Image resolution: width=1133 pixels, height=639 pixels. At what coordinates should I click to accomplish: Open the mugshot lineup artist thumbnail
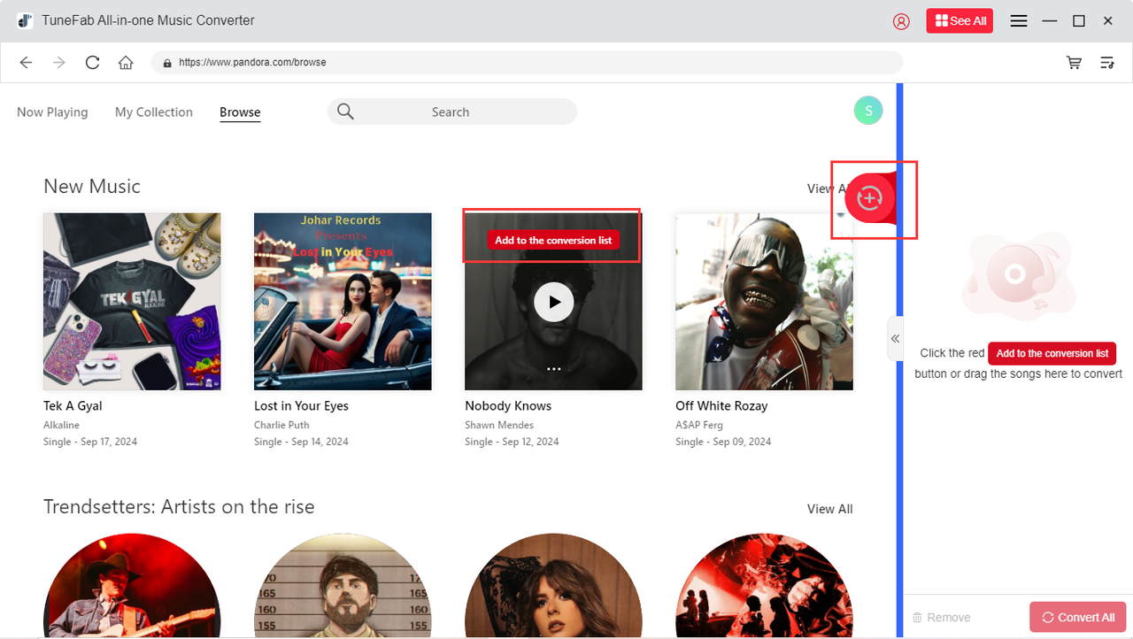(x=343, y=586)
